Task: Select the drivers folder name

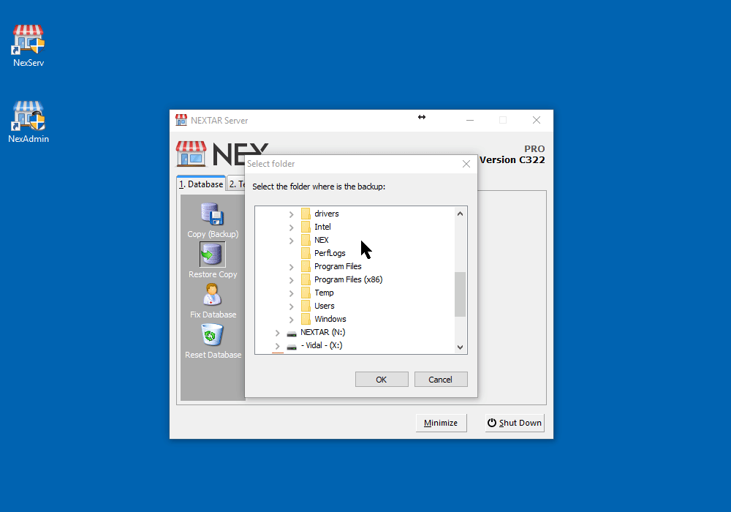Action: tap(326, 214)
